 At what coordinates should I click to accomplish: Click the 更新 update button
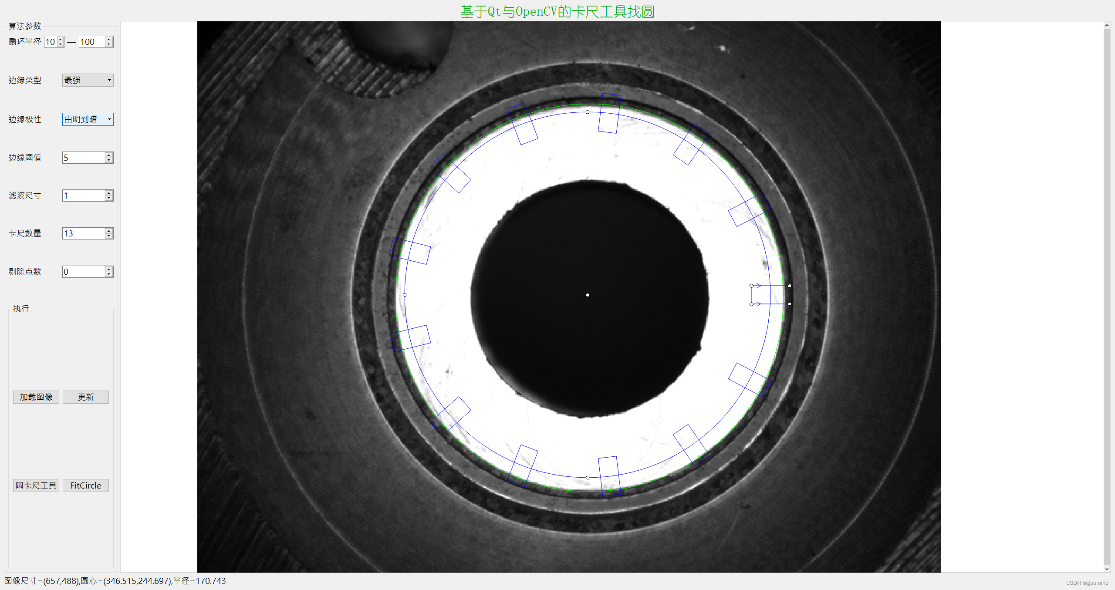point(86,397)
